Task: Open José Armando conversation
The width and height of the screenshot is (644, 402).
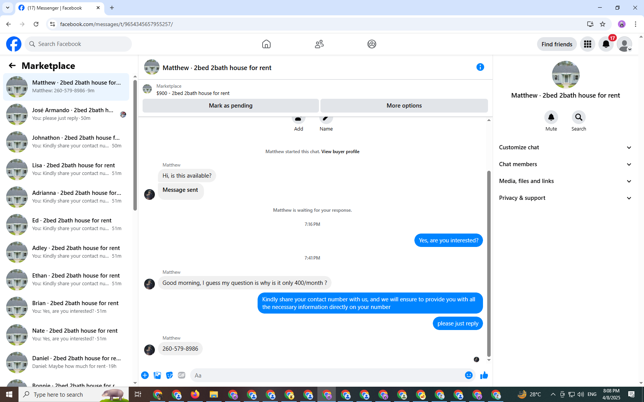Action: [66, 114]
